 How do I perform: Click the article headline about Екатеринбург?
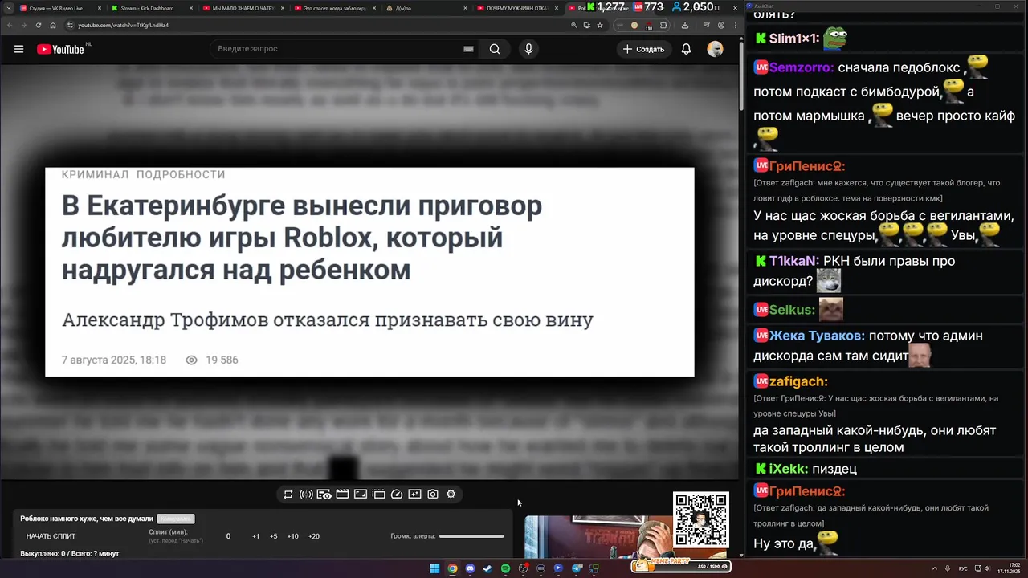point(302,238)
